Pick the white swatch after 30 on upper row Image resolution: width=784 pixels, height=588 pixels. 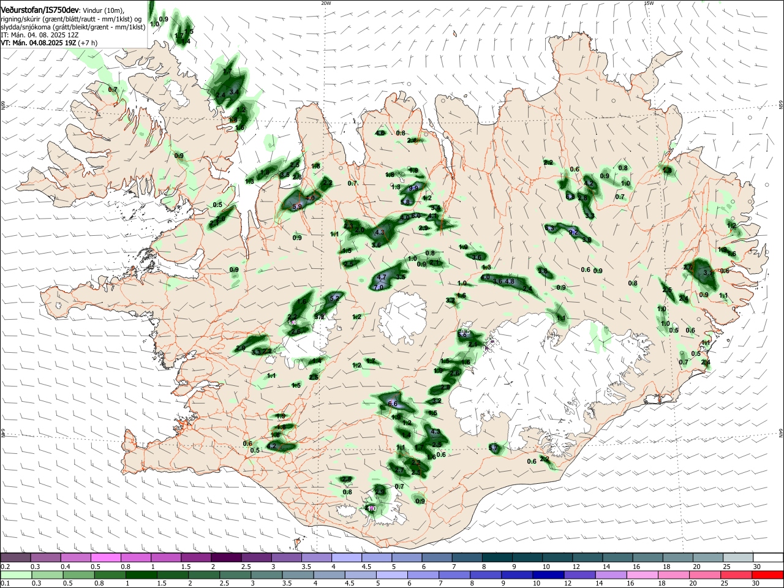tap(769, 558)
